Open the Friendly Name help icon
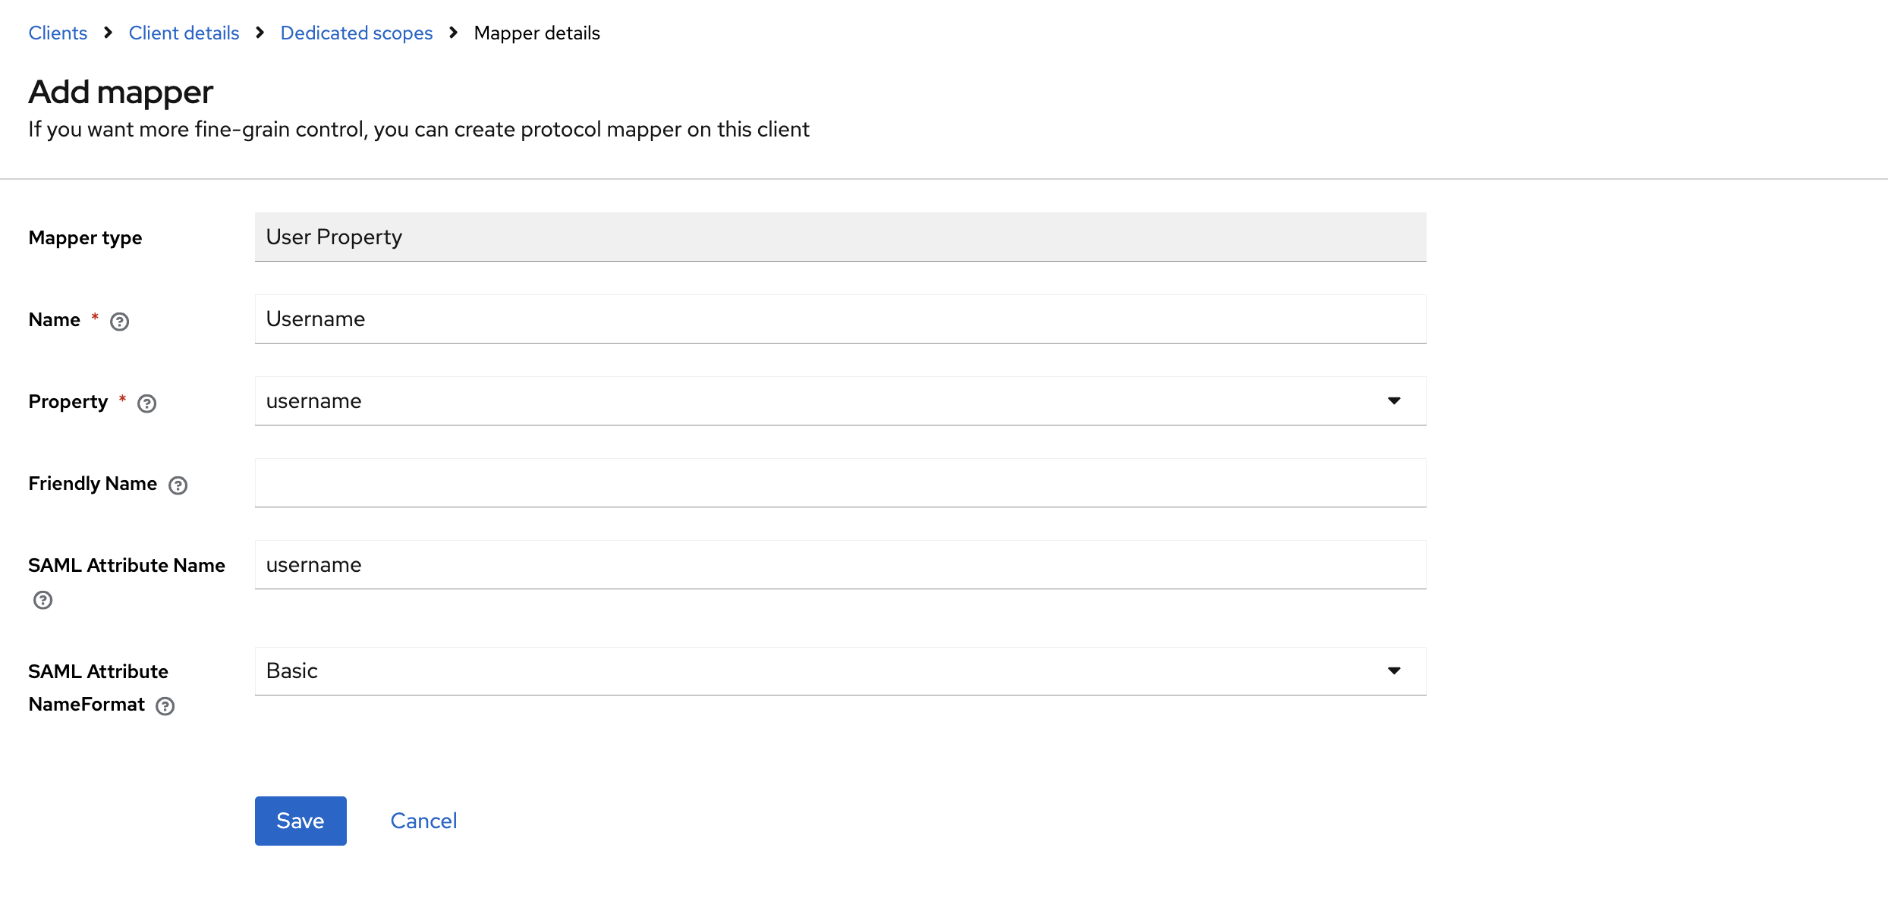Viewport: 1888px width, 898px height. tap(178, 485)
